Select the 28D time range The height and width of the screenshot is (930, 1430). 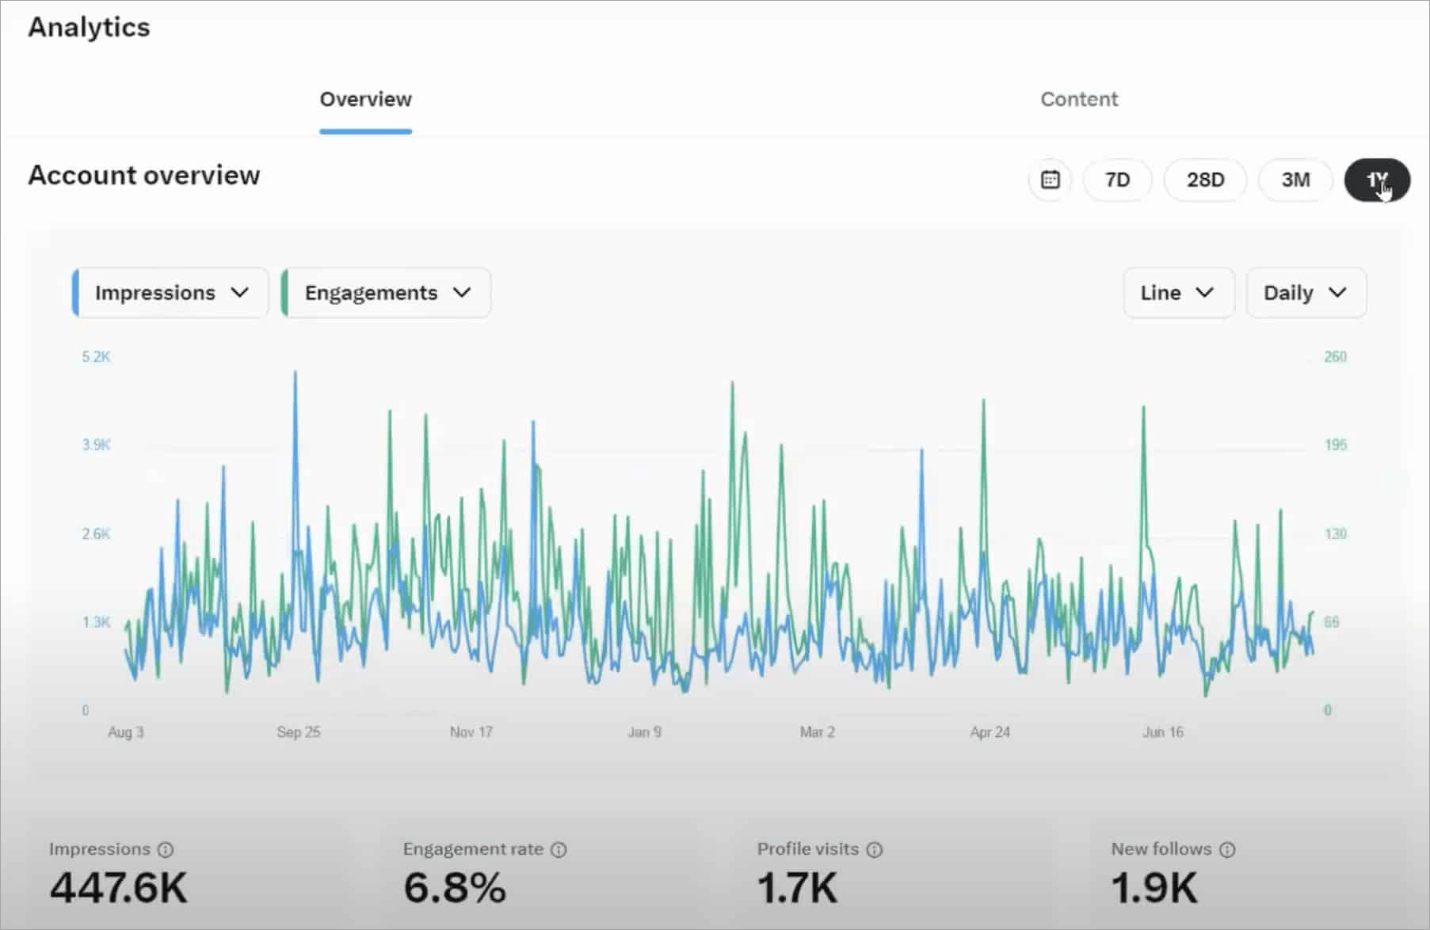(x=1205, y=180)
